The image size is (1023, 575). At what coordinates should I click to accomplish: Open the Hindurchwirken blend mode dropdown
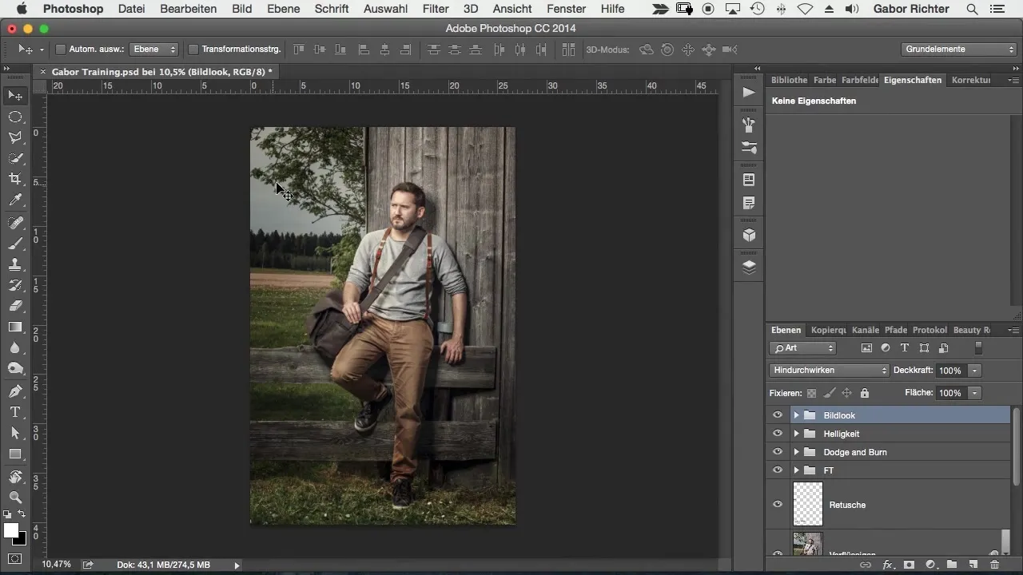829,371
